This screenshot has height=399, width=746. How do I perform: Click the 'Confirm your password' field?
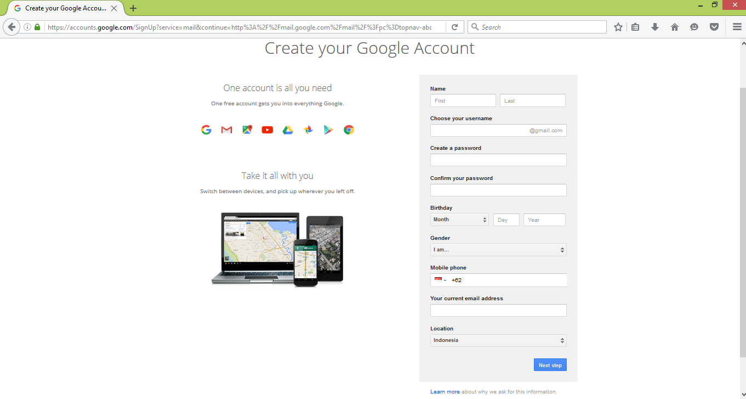coord(498,190)
